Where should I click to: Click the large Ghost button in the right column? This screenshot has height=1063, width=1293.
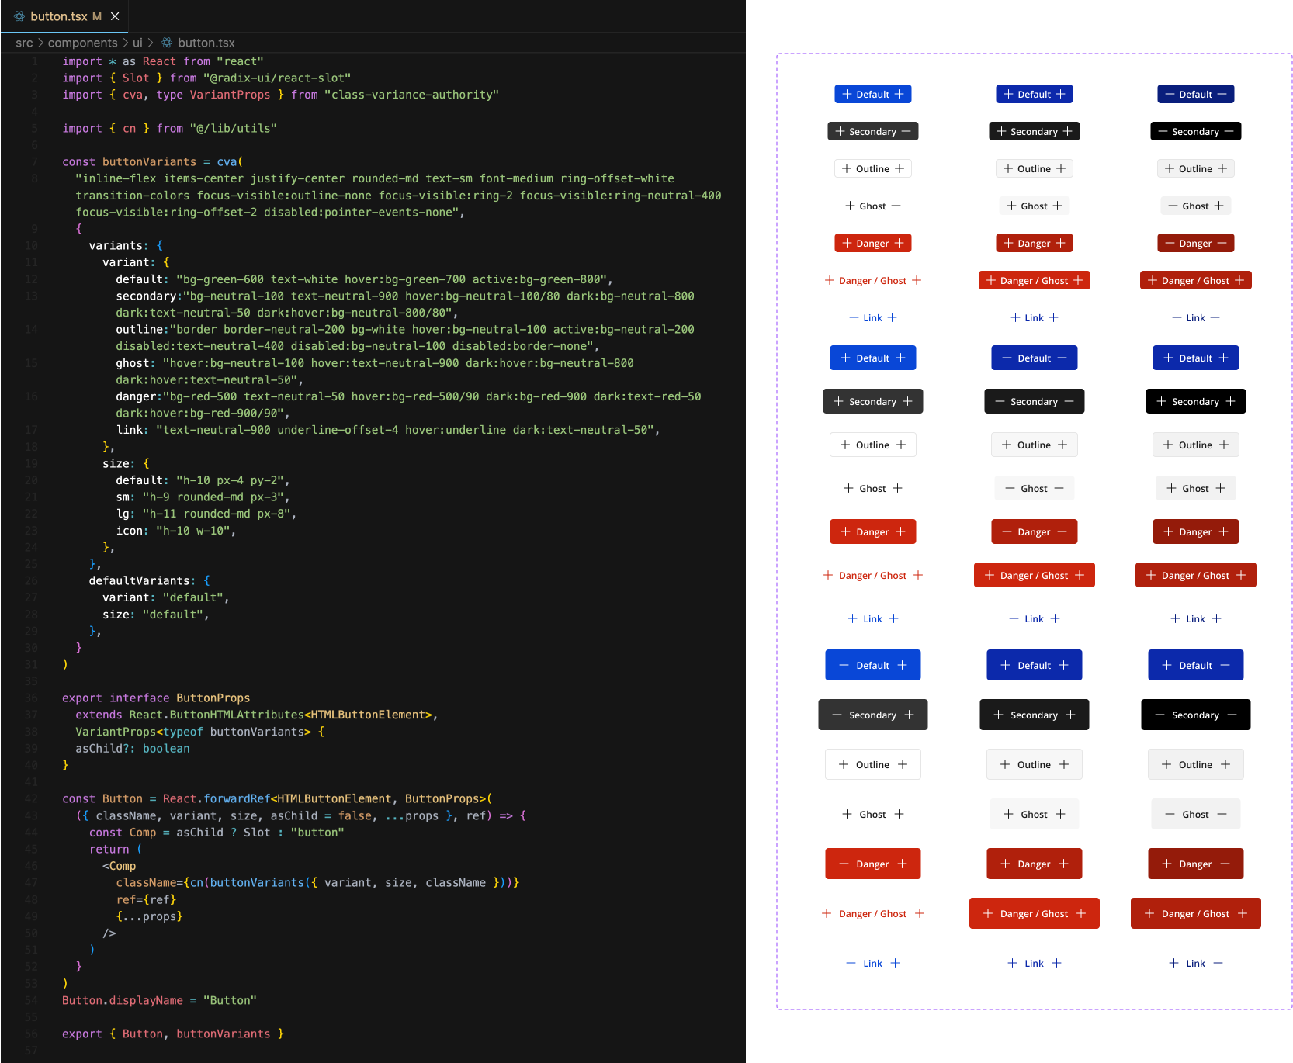point(1196,814)
